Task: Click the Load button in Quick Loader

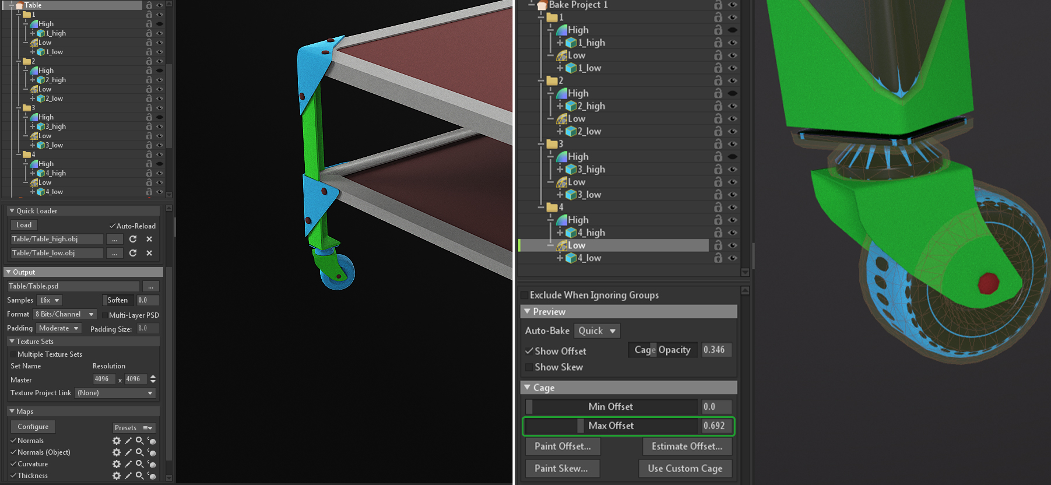Action: pos(24,225)
